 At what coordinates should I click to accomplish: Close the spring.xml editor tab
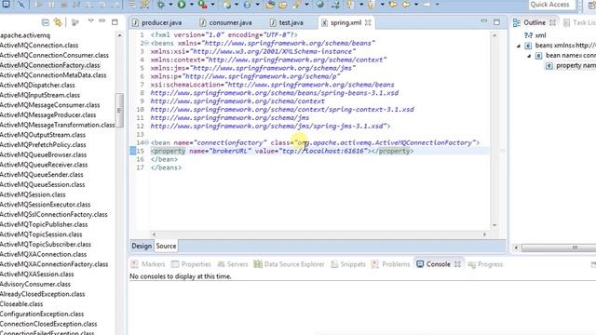tap(368, 22)
